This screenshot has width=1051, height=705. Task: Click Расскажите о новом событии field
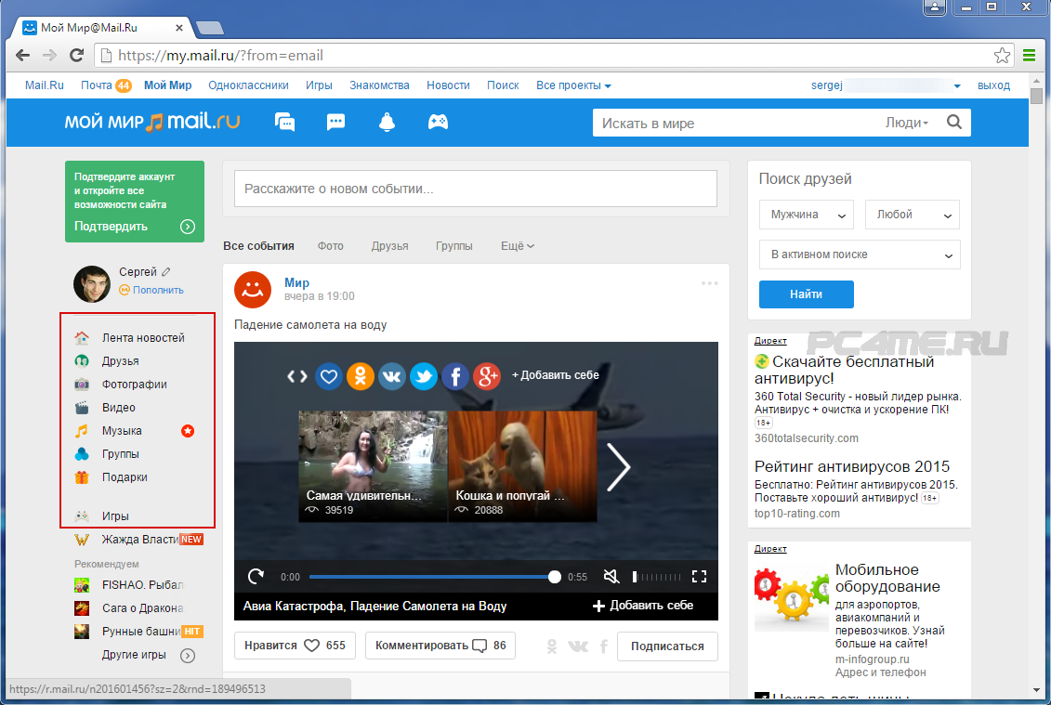(x=475, y=189)
